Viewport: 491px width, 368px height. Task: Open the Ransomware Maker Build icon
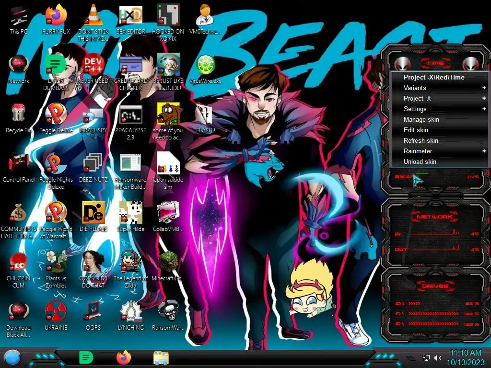[130, 171]
